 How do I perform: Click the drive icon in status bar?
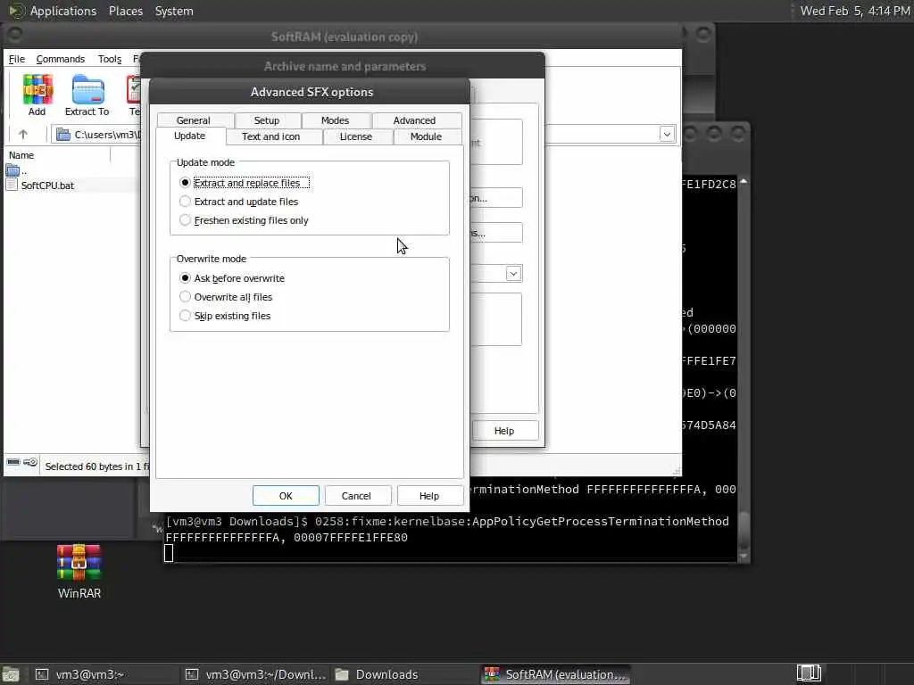tap(12, 463)
